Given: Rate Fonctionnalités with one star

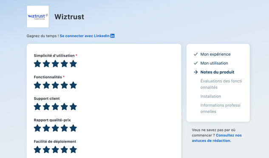Looking at the screenshot, I should [x=37, y=85].
